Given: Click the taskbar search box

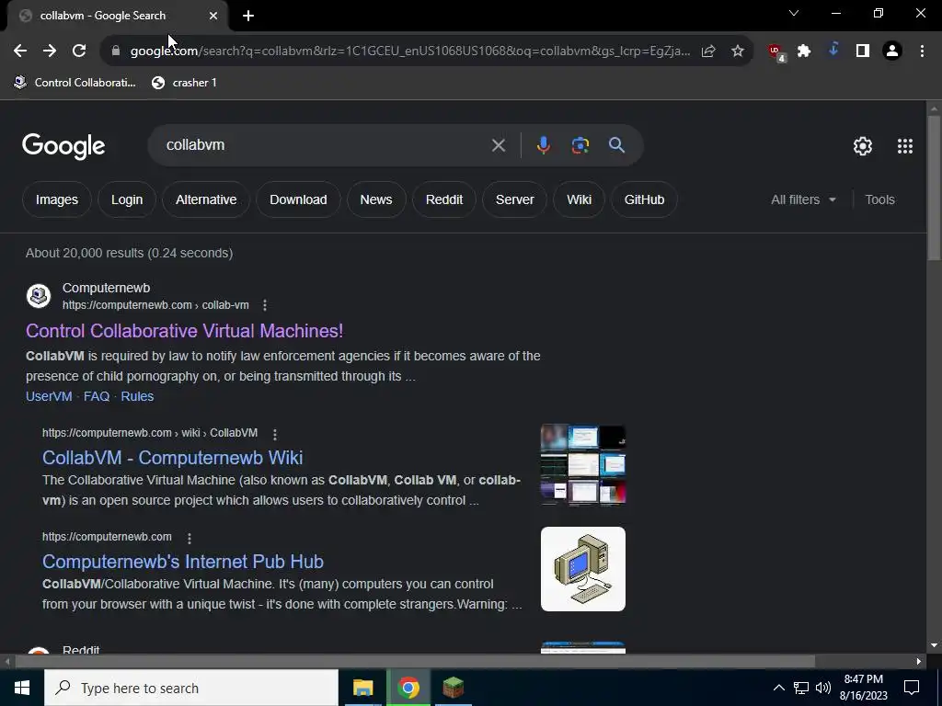Looking at the screenshot, I should [191, 688].
